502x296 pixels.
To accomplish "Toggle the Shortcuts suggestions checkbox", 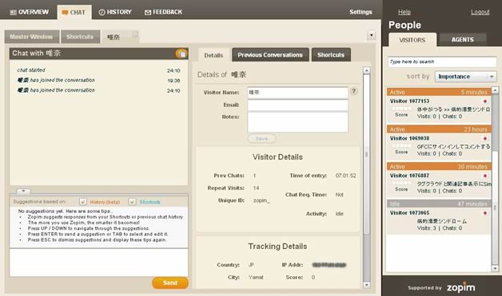I will click(132, 202).
